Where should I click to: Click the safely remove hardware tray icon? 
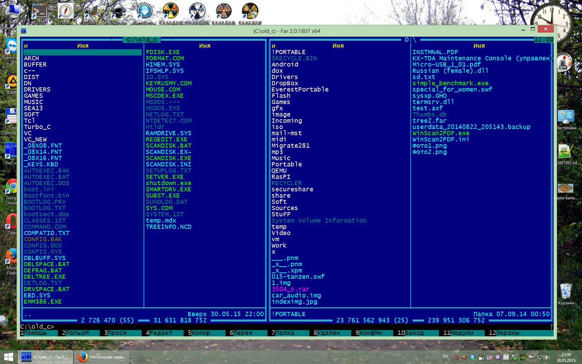coord(514,357)
